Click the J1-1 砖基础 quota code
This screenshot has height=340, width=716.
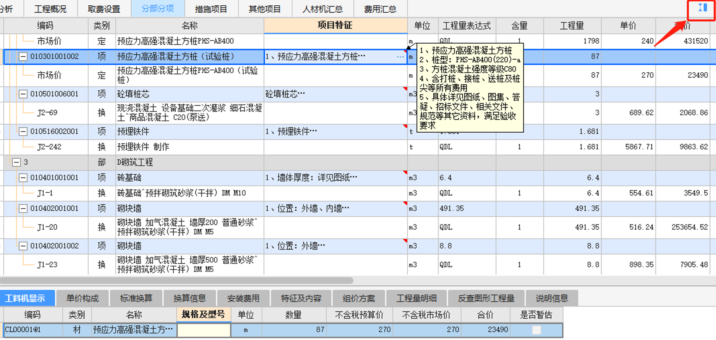tap(45, 193)
